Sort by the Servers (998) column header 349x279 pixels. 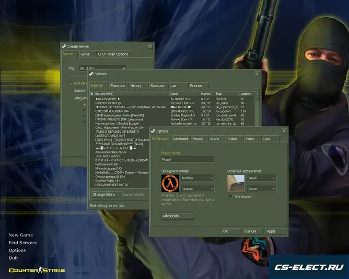pos(131,93)
